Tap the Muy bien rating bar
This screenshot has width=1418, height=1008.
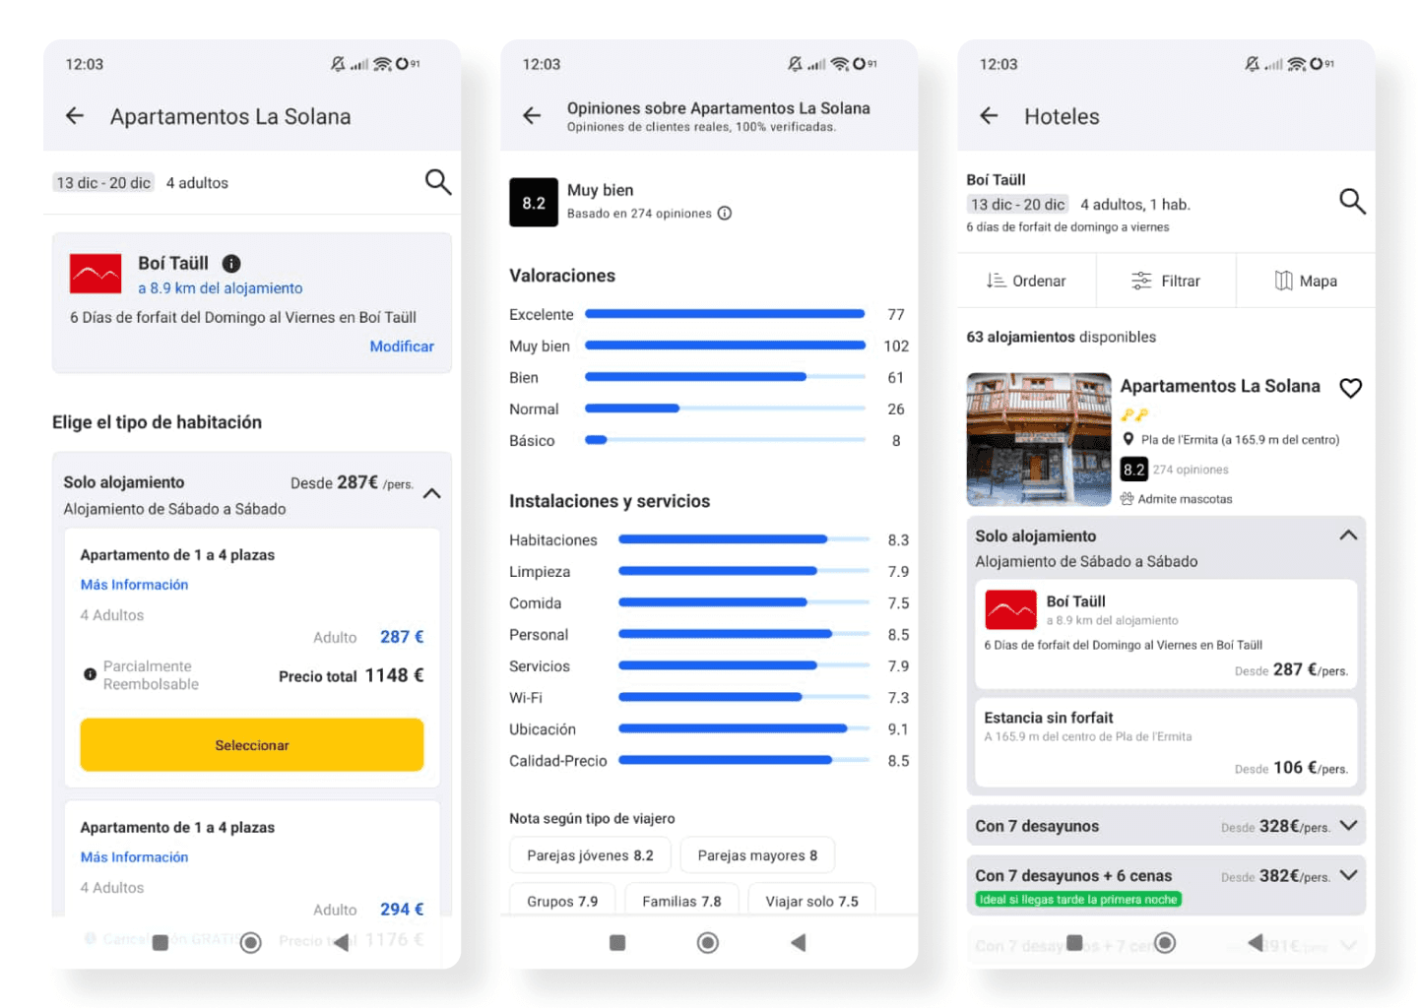click(725, 346)
